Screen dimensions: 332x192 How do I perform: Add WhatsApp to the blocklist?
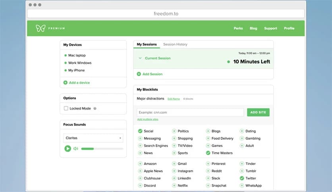click(x=242, y=185)
